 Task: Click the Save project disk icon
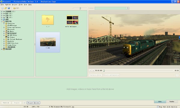(9, 8)
